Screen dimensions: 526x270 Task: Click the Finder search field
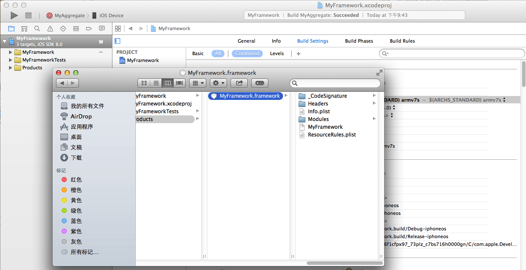(335, 83)
